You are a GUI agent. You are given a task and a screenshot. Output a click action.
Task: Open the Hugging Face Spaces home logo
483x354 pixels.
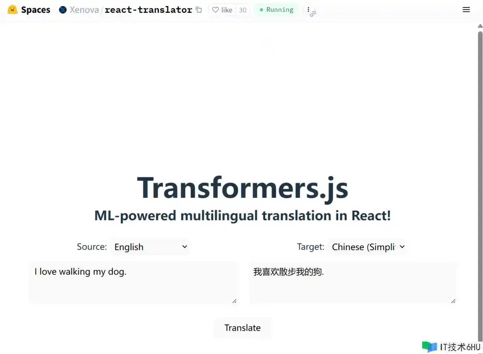(x=12, y=10)
